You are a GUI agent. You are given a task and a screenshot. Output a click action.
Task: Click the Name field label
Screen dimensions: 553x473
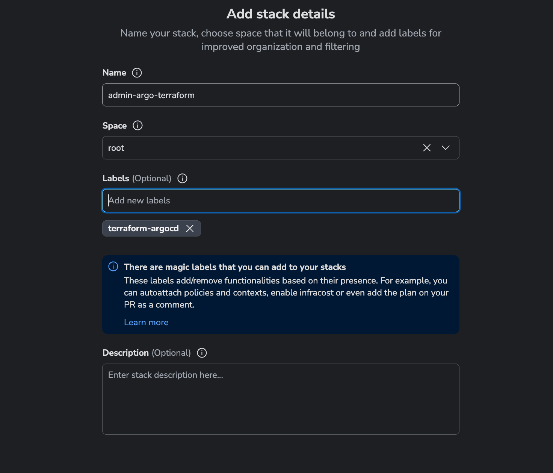pos(114,73)
